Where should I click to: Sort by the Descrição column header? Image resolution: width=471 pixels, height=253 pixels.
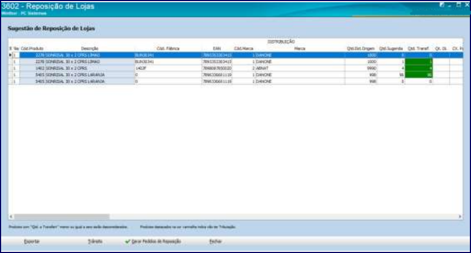89,48
